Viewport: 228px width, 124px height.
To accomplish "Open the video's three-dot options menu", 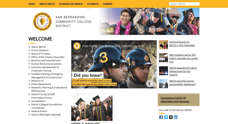I will 150,46.
